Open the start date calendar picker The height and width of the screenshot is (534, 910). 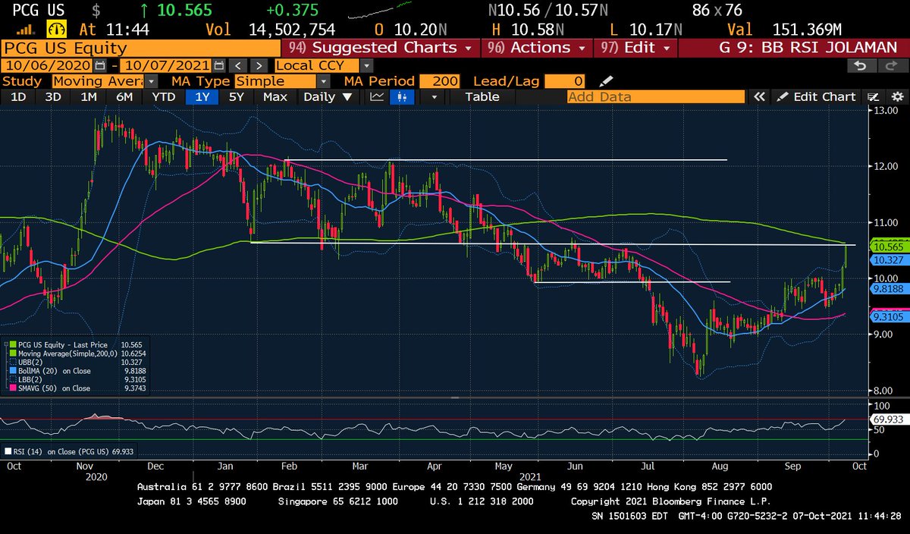point(101,66)
